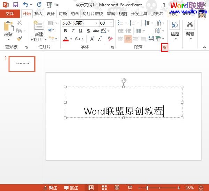Start slideshow from beginning in quick access toolbar
The image size is (209, 191).
[x=49, y=5]
